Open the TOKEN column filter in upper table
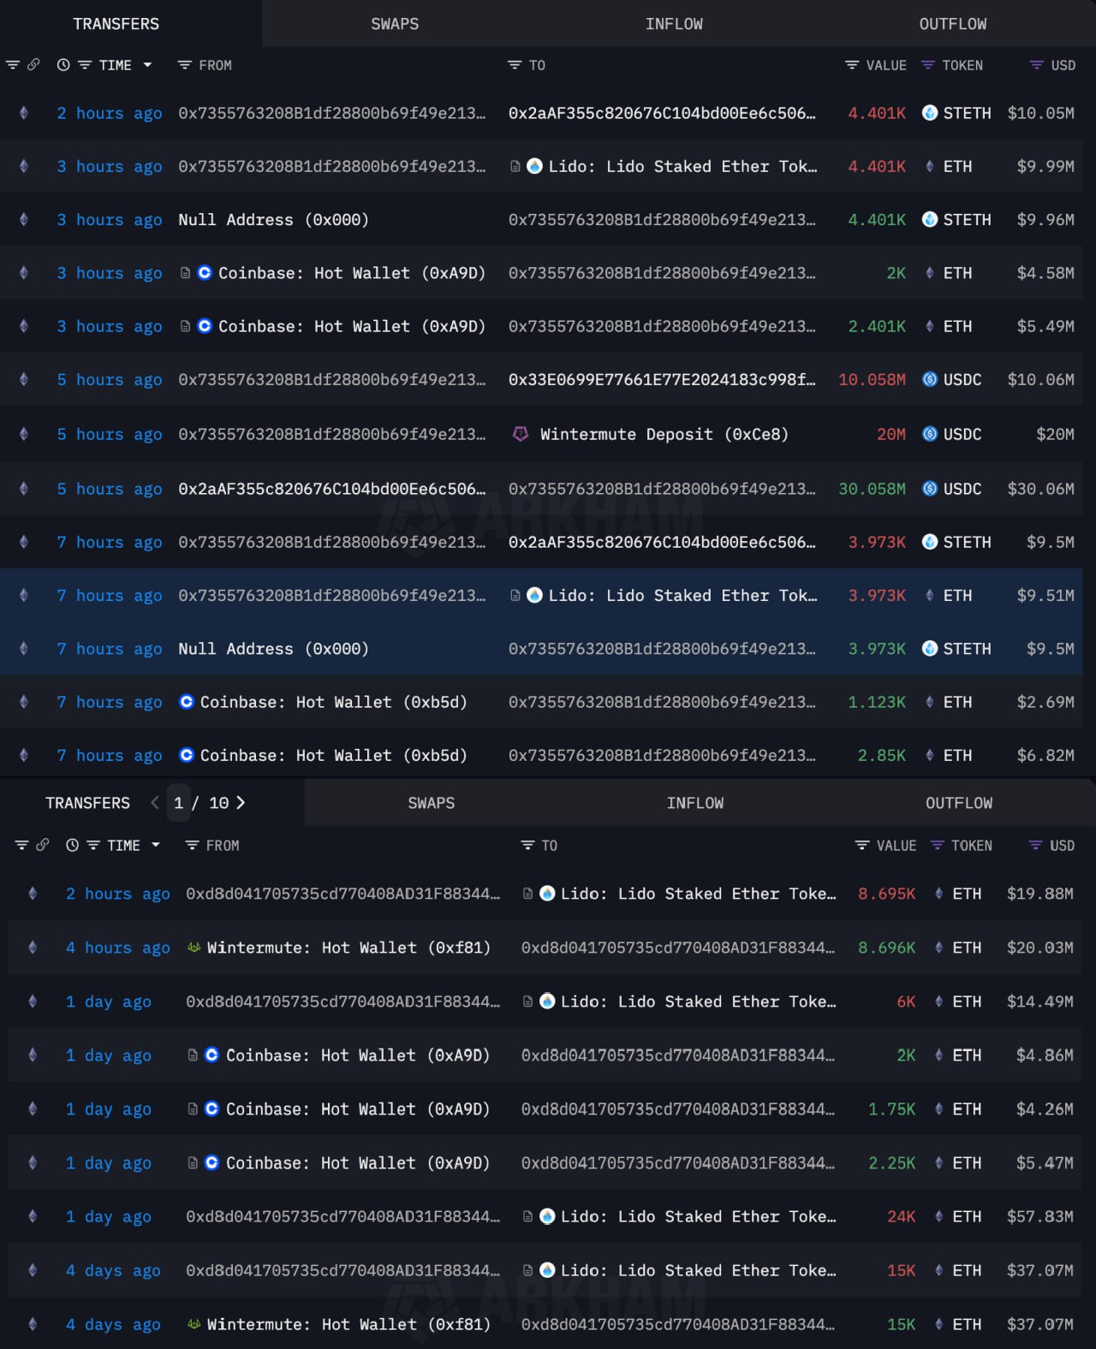 click(x=928, y=65)
